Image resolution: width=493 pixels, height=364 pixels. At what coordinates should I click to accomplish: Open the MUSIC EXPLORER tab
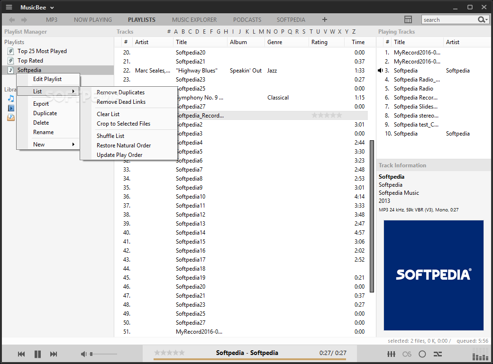pyautogui.click(x=194, y=20)
